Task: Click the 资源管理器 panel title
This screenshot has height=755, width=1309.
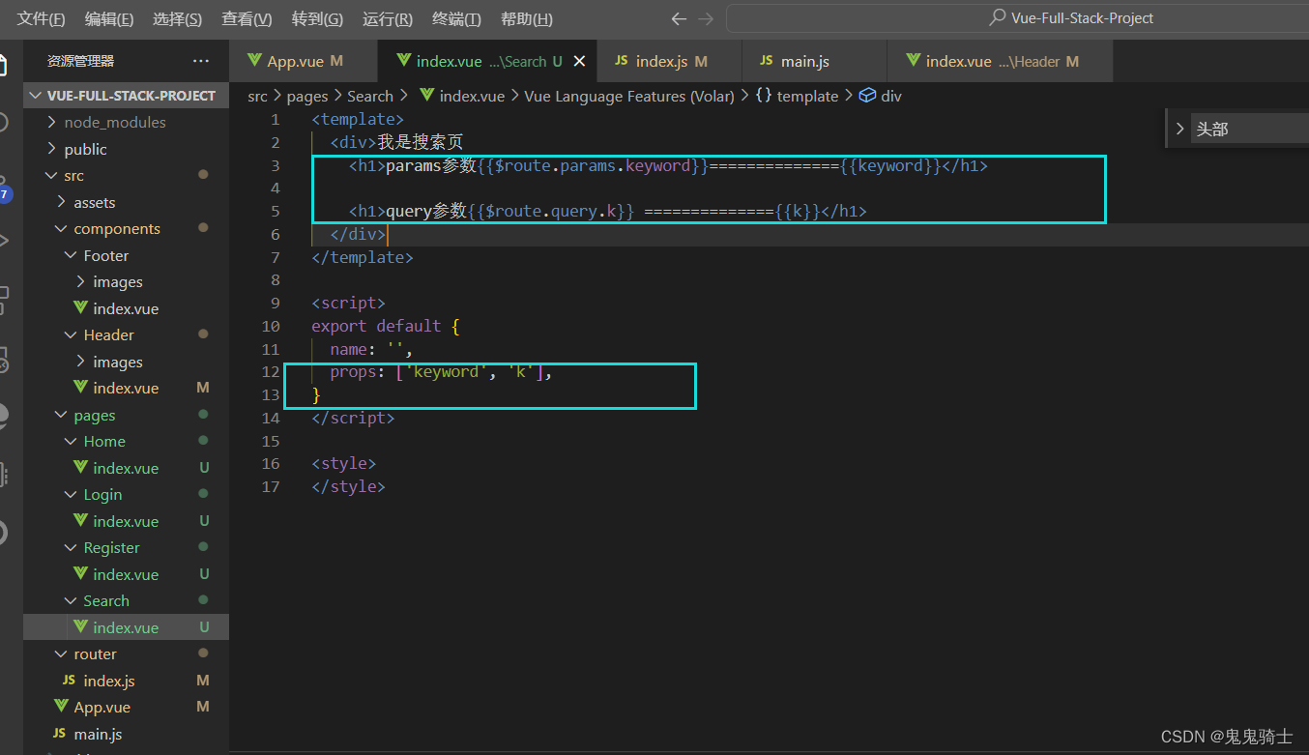Action: tap(81, 61)
